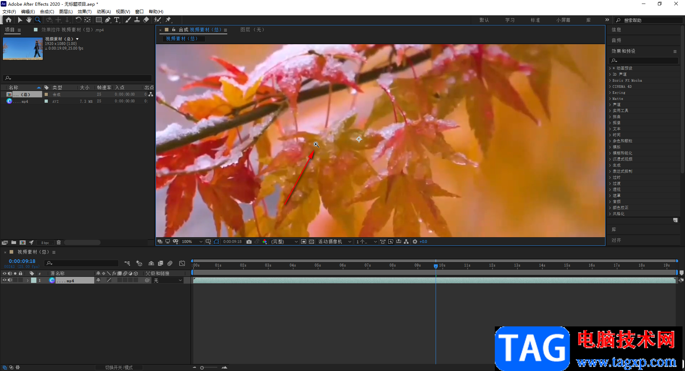Switch to the 标准 workspace tab
The width and height of the screenshot is (685, 371).
click(535, 20)
